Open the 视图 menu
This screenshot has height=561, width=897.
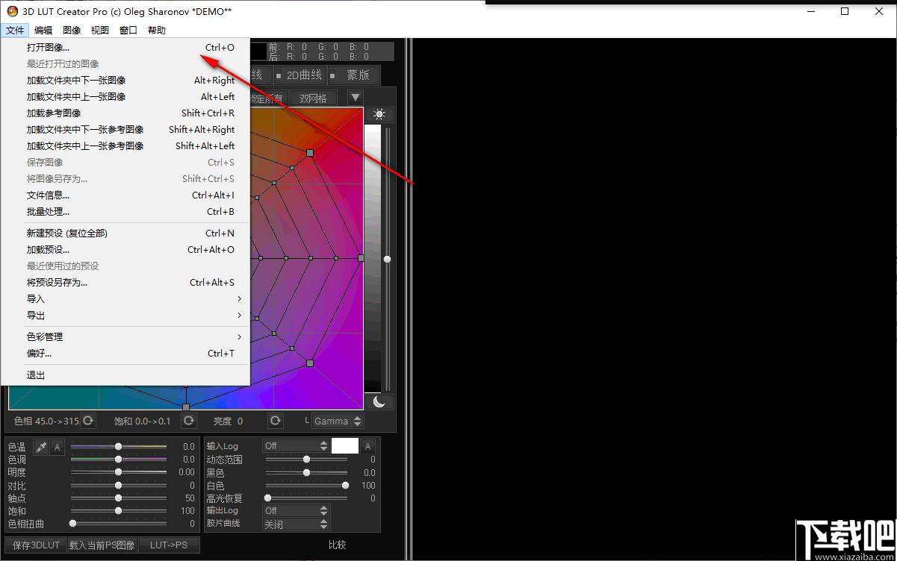[100, 30]
